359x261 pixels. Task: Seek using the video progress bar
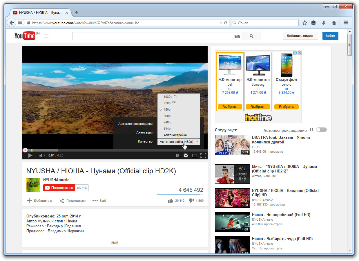tap(115, 150)
